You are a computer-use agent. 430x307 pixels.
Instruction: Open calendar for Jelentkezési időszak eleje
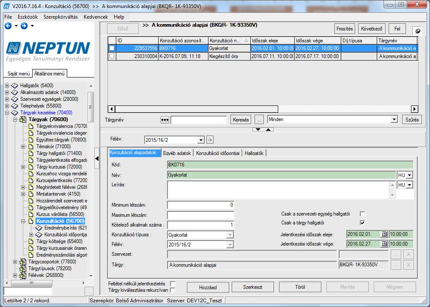tap(383, 234)
